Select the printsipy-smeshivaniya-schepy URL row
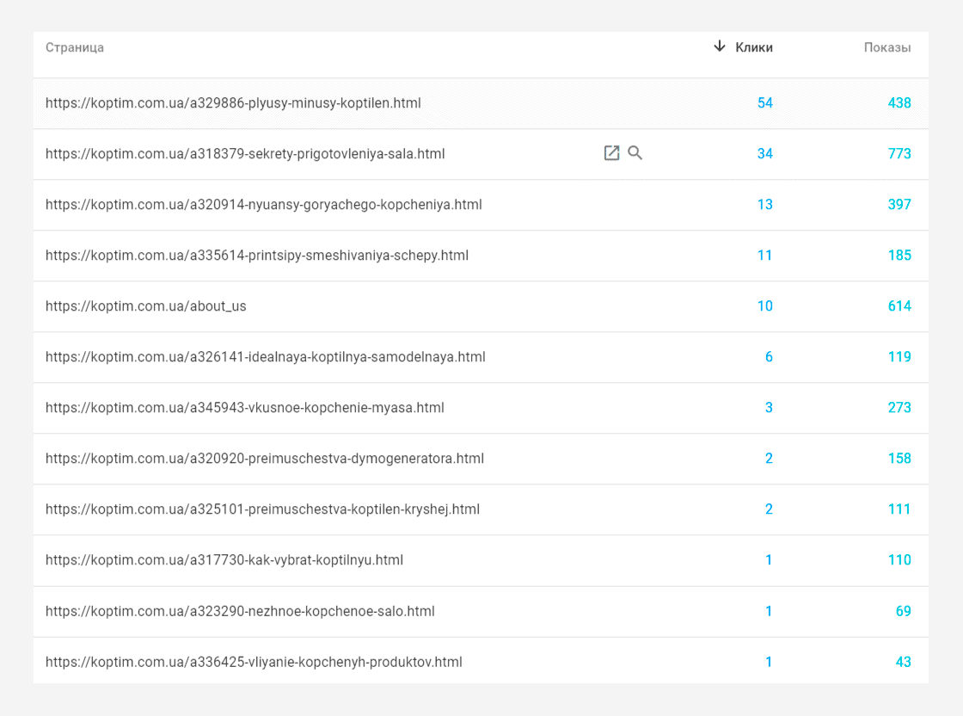This screenshot has height=716, width=963. [481, 256]
